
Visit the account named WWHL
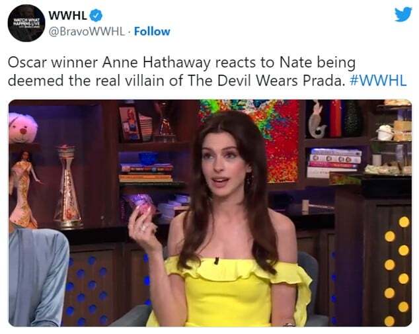click(x=68, y=16)
